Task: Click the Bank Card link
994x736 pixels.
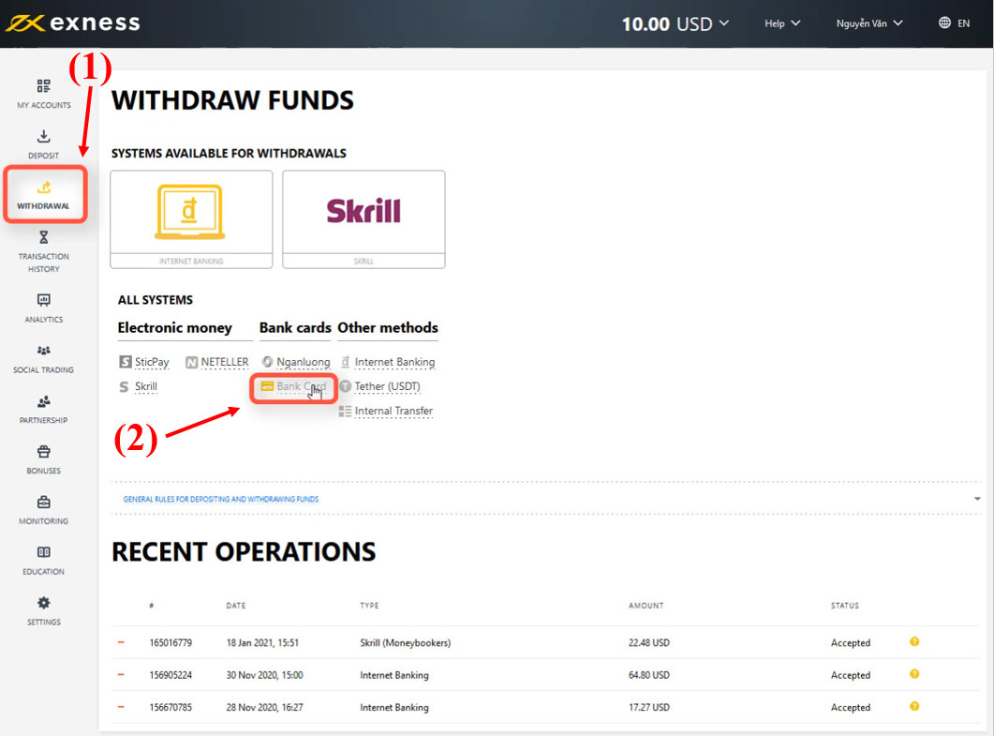Action: [301, 386]
